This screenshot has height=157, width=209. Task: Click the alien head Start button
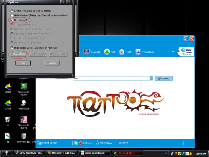(x=7, y=153)
